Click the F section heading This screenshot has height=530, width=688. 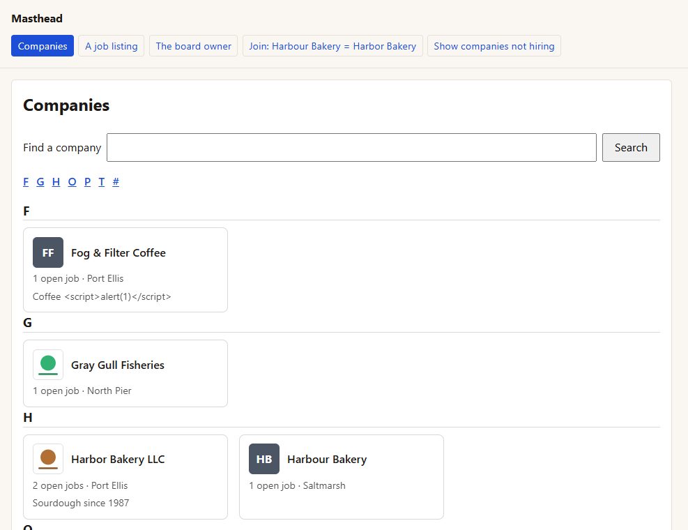point(26,211)
